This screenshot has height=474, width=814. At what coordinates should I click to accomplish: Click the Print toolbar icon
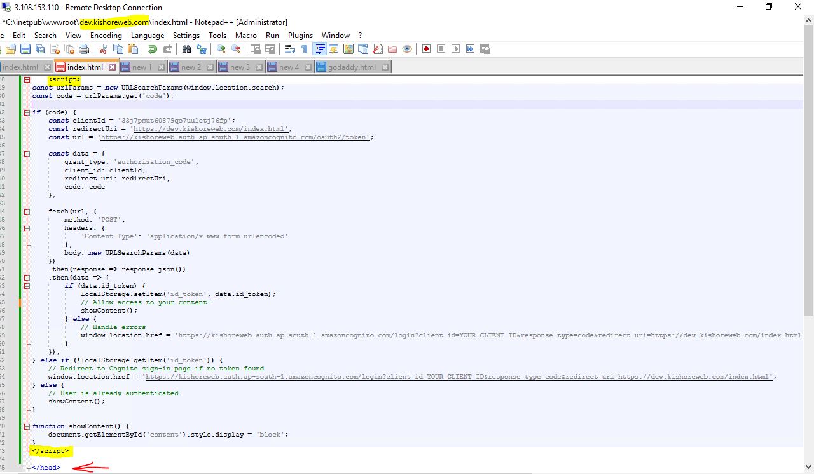84,50
